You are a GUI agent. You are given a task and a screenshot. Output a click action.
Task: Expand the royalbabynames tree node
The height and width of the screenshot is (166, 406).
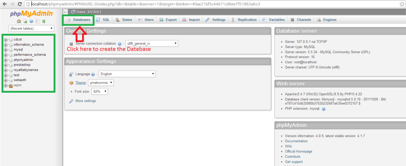tap(6, 70)
